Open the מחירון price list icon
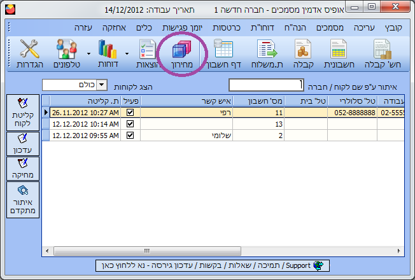This screenshot has height=280, width=415. [x=182, y=54]
